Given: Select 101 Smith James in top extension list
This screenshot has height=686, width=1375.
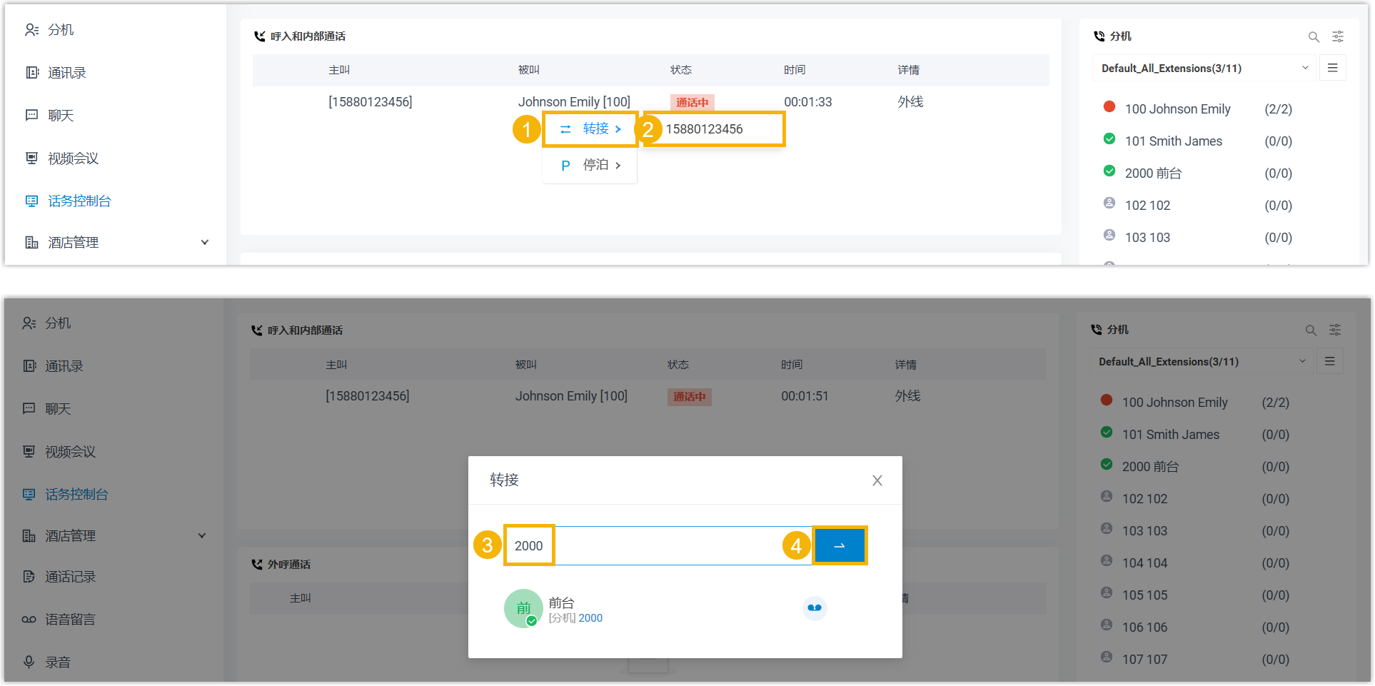Looking at the screenshot, I should coord(1173,141).
